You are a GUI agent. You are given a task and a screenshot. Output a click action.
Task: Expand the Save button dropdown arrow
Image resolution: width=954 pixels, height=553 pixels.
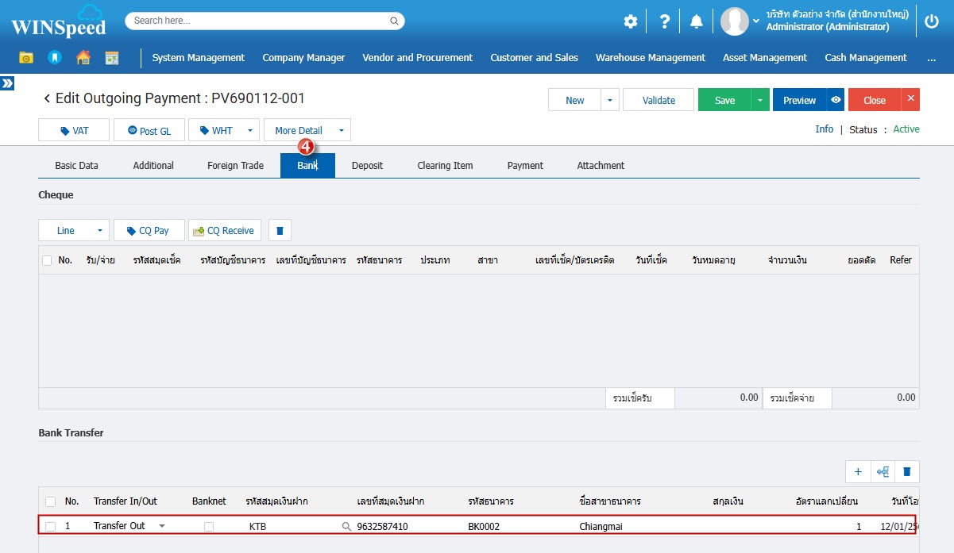(x=760, y=100)
